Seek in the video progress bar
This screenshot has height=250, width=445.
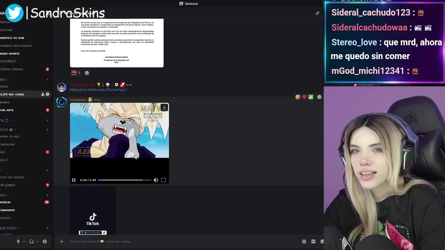[124, 180]
